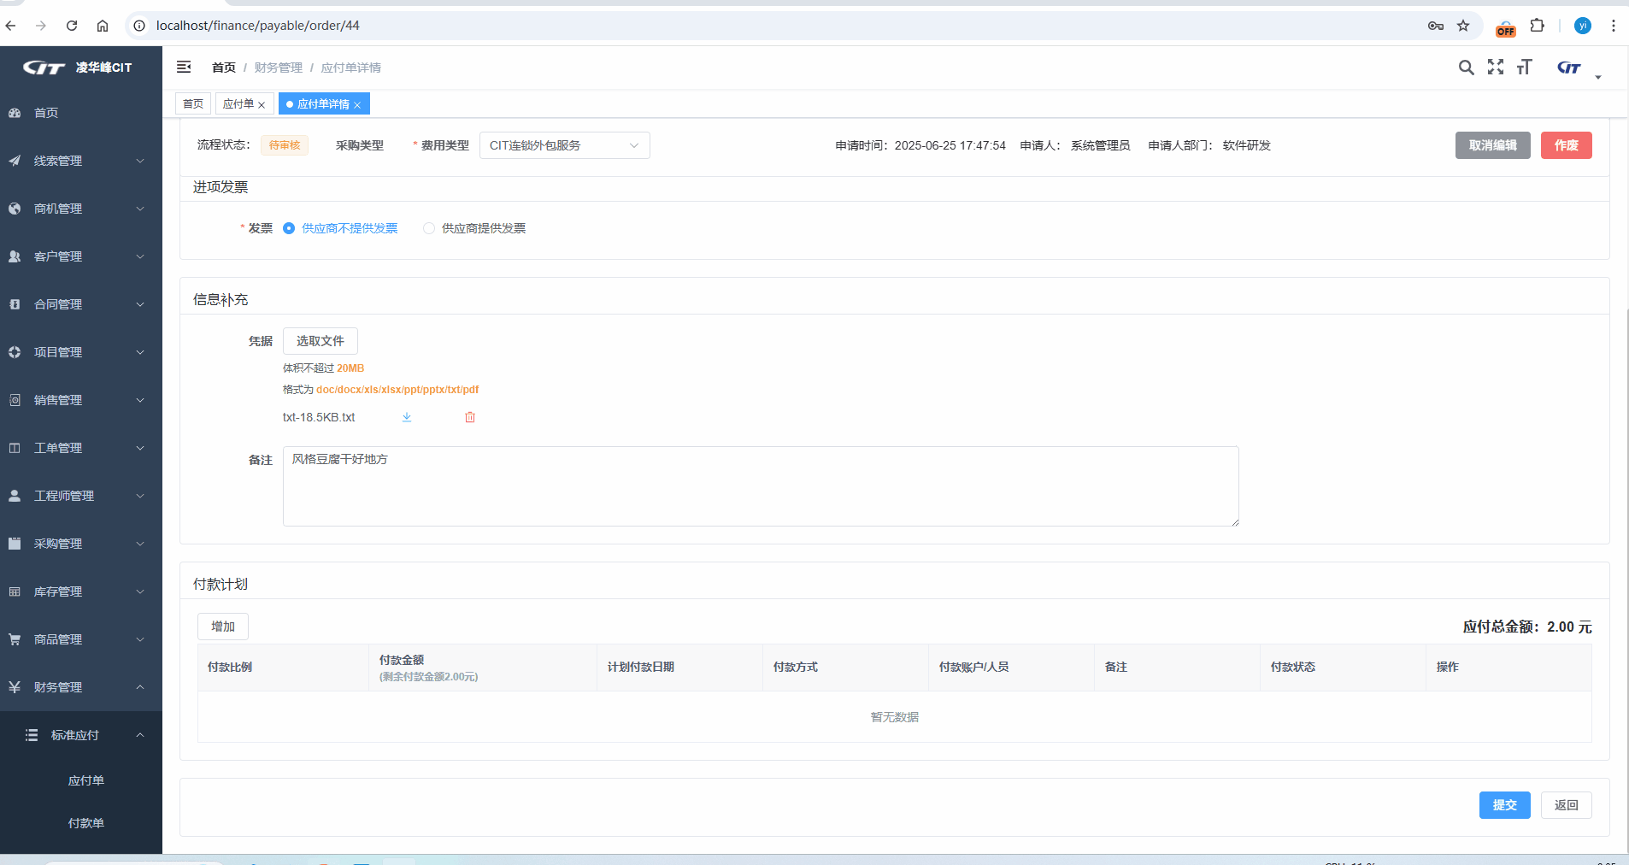Close the 应付单详情 tab
The width and height of the screenshot is (1629, 865).
357,105
